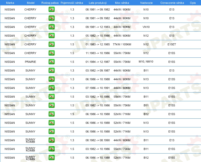Click the Rodzaj paliwa column header
The height and width of the screenshot is (162, 201).
pyautogui.click(x=50, y=3)
